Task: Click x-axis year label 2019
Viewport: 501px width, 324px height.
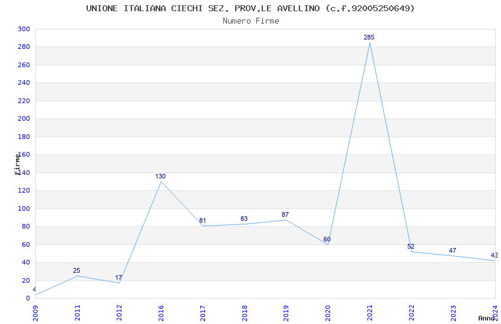Action: (x=286, y=313)
